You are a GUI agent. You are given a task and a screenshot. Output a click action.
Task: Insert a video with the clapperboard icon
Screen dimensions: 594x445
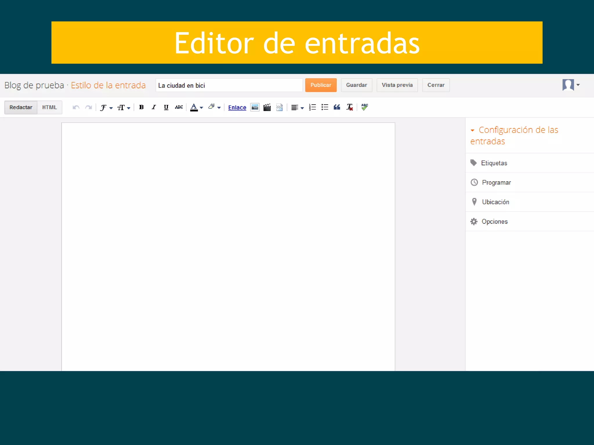click(267, 107)
